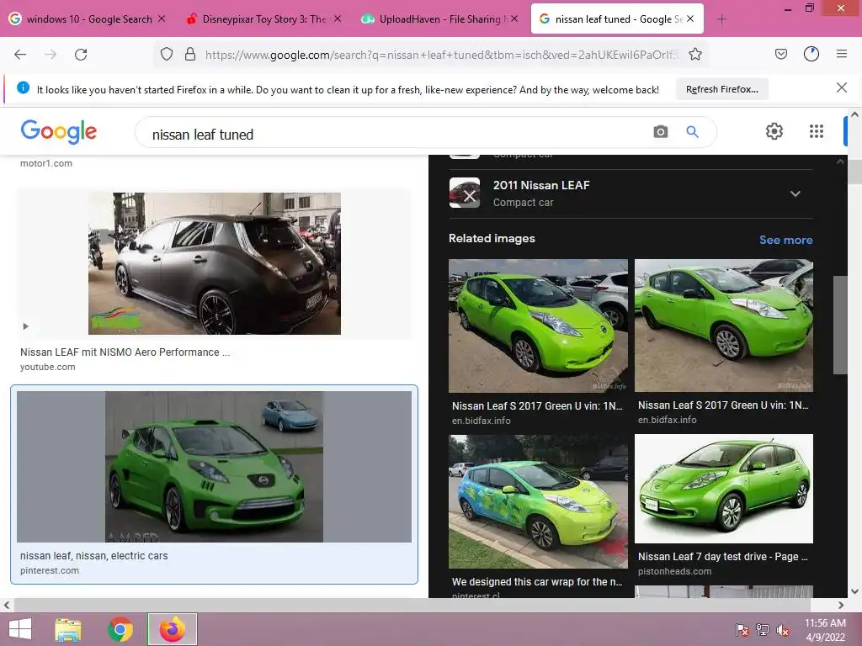Open the tracking protection shield icon
The image size is (862, 646).
tap(167, 55)
